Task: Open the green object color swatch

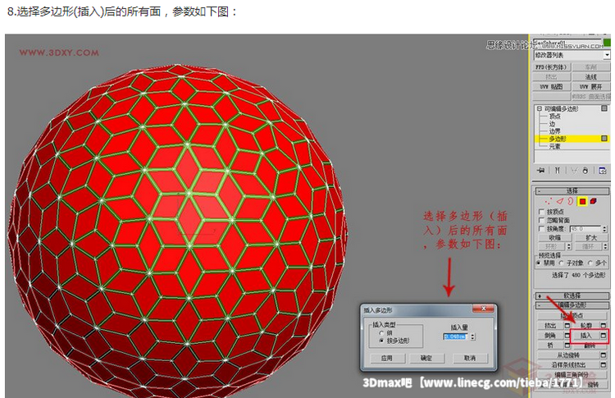Action: (x=608, y=42)
